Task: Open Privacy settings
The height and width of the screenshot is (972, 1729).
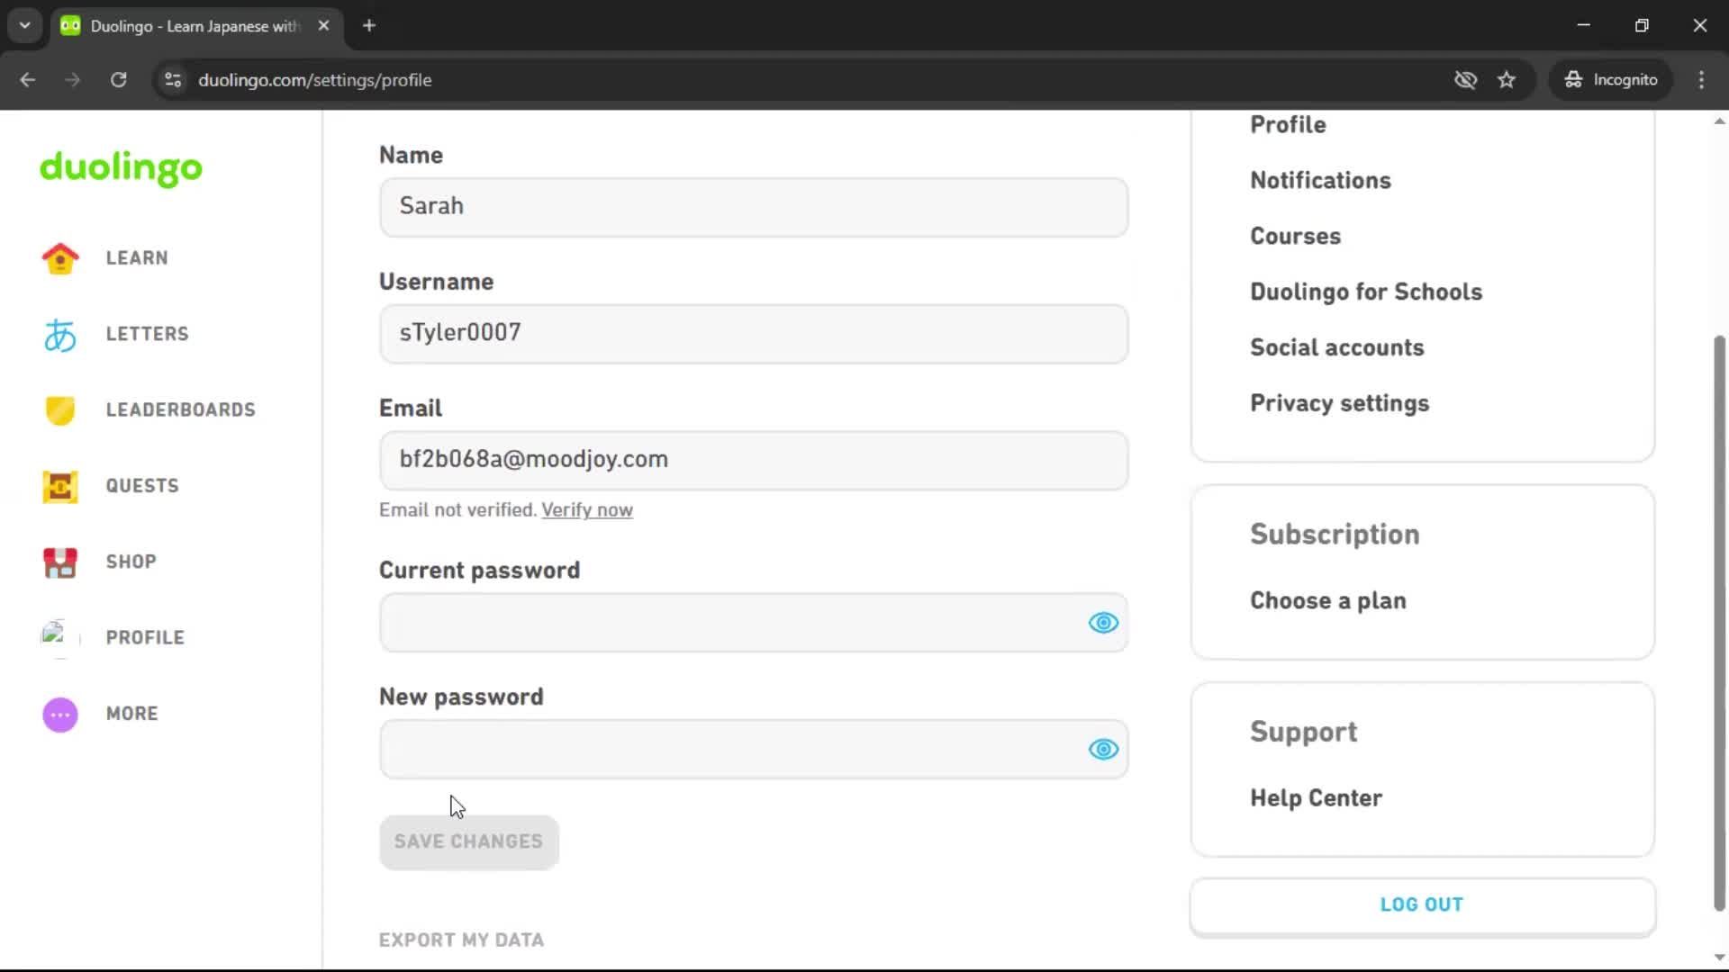Action: 1339,403
